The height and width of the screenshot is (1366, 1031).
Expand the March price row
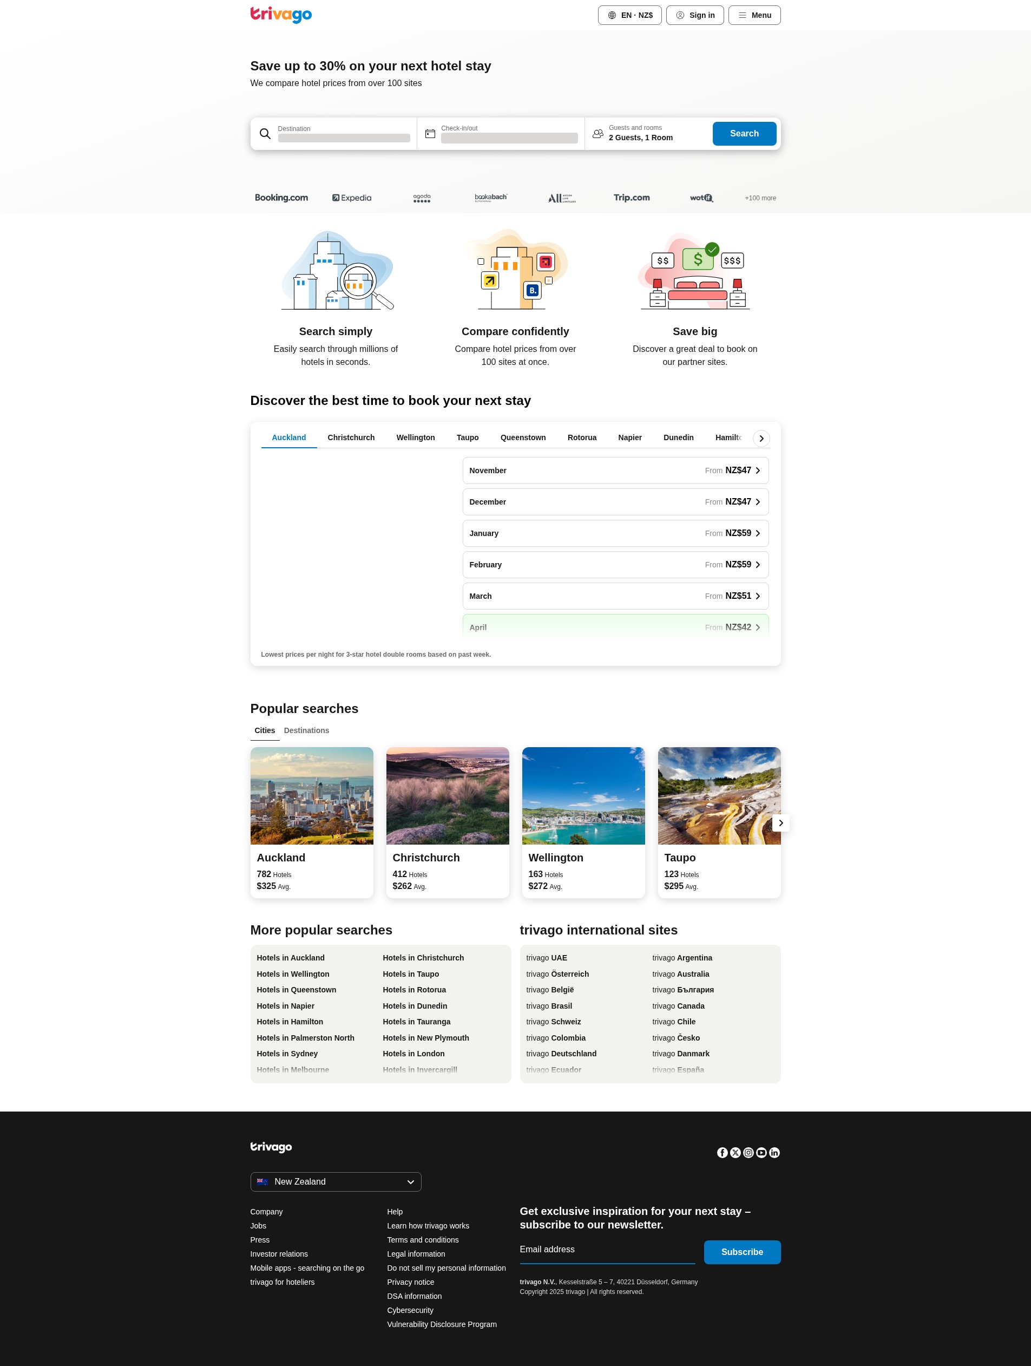tap(615, 596)
